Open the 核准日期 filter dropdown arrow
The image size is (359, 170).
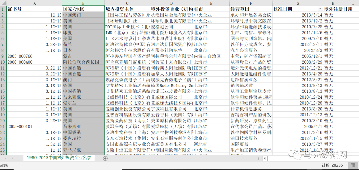(x=320, y=9)
